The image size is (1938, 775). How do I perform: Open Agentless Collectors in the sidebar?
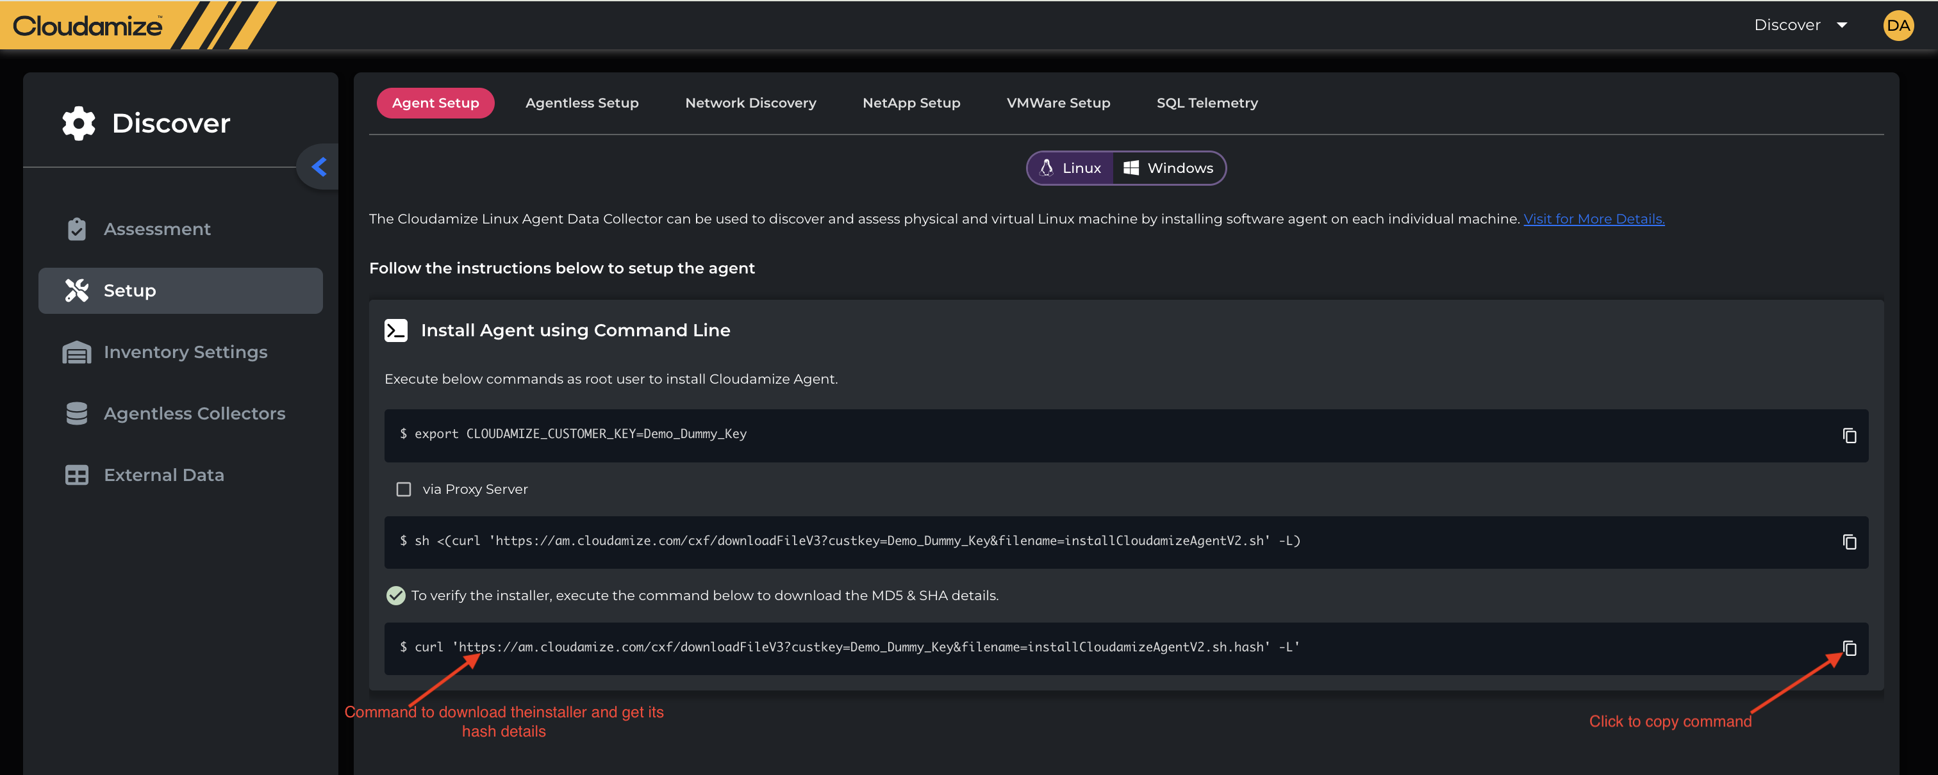click(x=194, y=413)
